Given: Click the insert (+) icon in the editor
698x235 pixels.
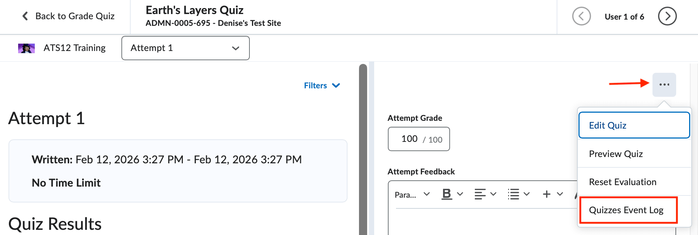Looking at the screenshot, I should [x=546, y=194].
